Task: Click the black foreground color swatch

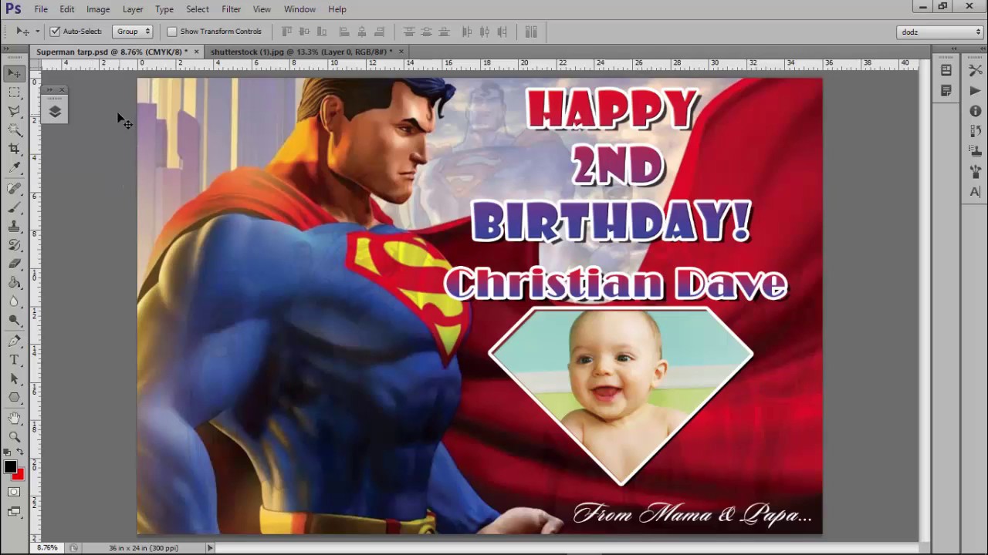Action: click(10, 466)
